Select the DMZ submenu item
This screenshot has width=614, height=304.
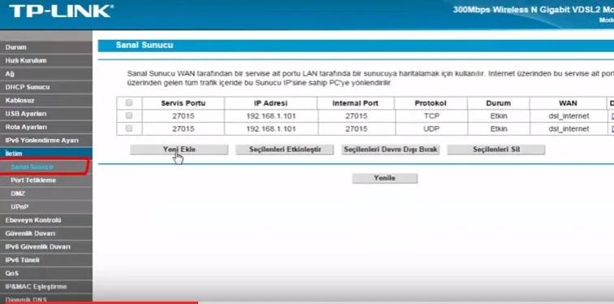46,193
